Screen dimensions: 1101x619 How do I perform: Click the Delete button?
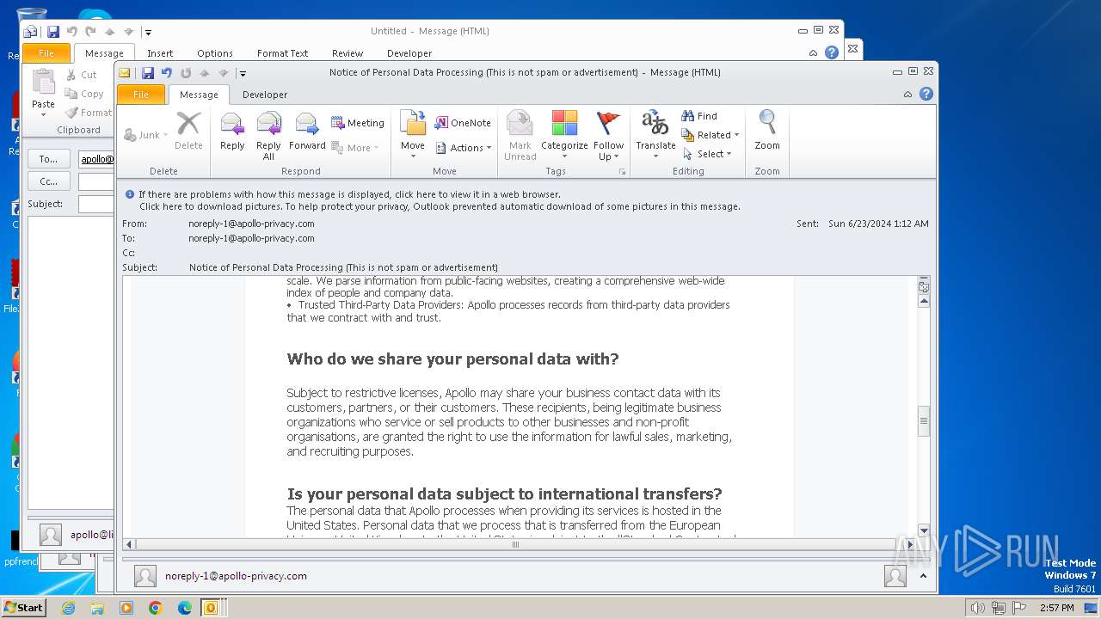[188, 133]
